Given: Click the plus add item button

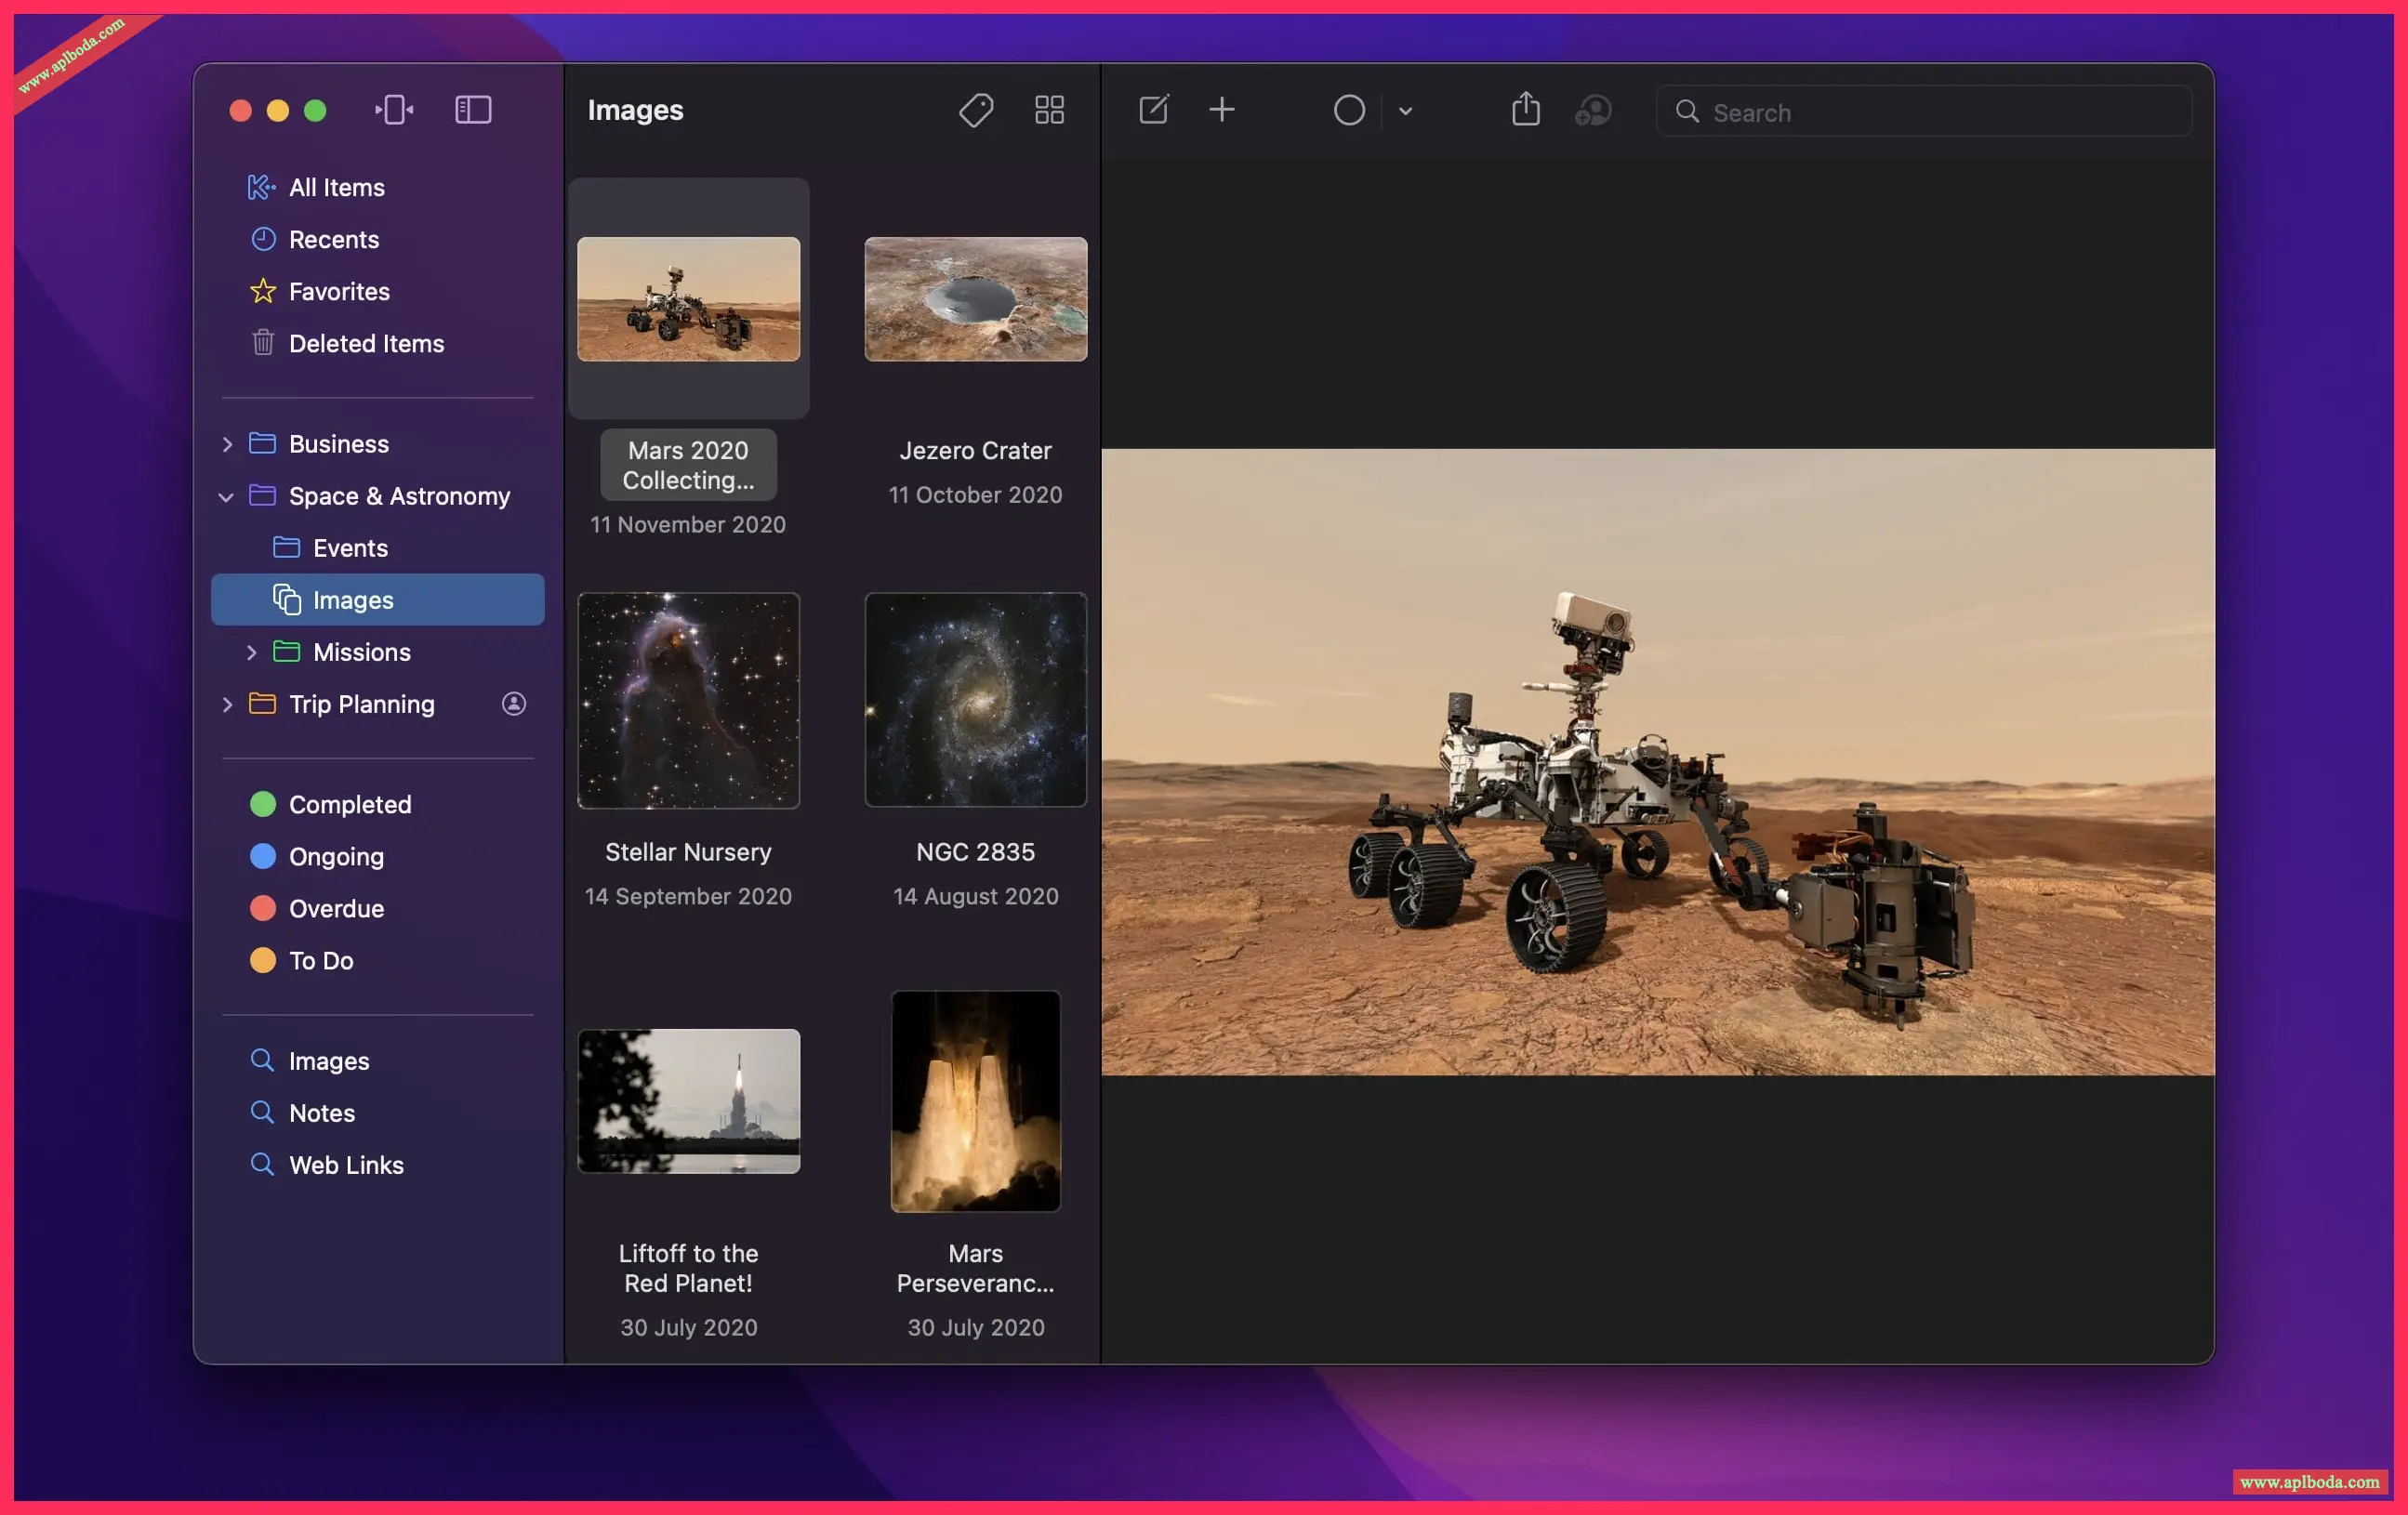Looking at the screenshot, I should pos(1221,110).
